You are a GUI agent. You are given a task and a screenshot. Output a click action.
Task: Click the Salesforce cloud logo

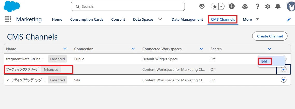[12, 6]
